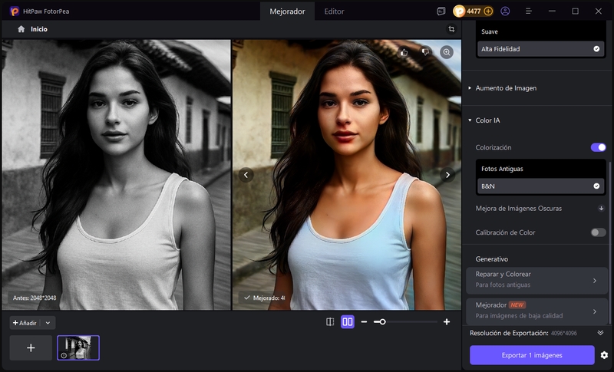Enable the Calibración de Color toggle
Image resolution: width=614 pixels, height=372 pixels.
[598, 232]
